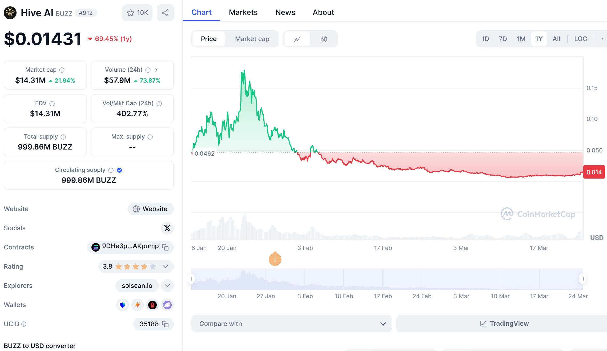Copy the UCID 35188 value
This screenshot has height=351, width=607.
[x=165, y=324]
